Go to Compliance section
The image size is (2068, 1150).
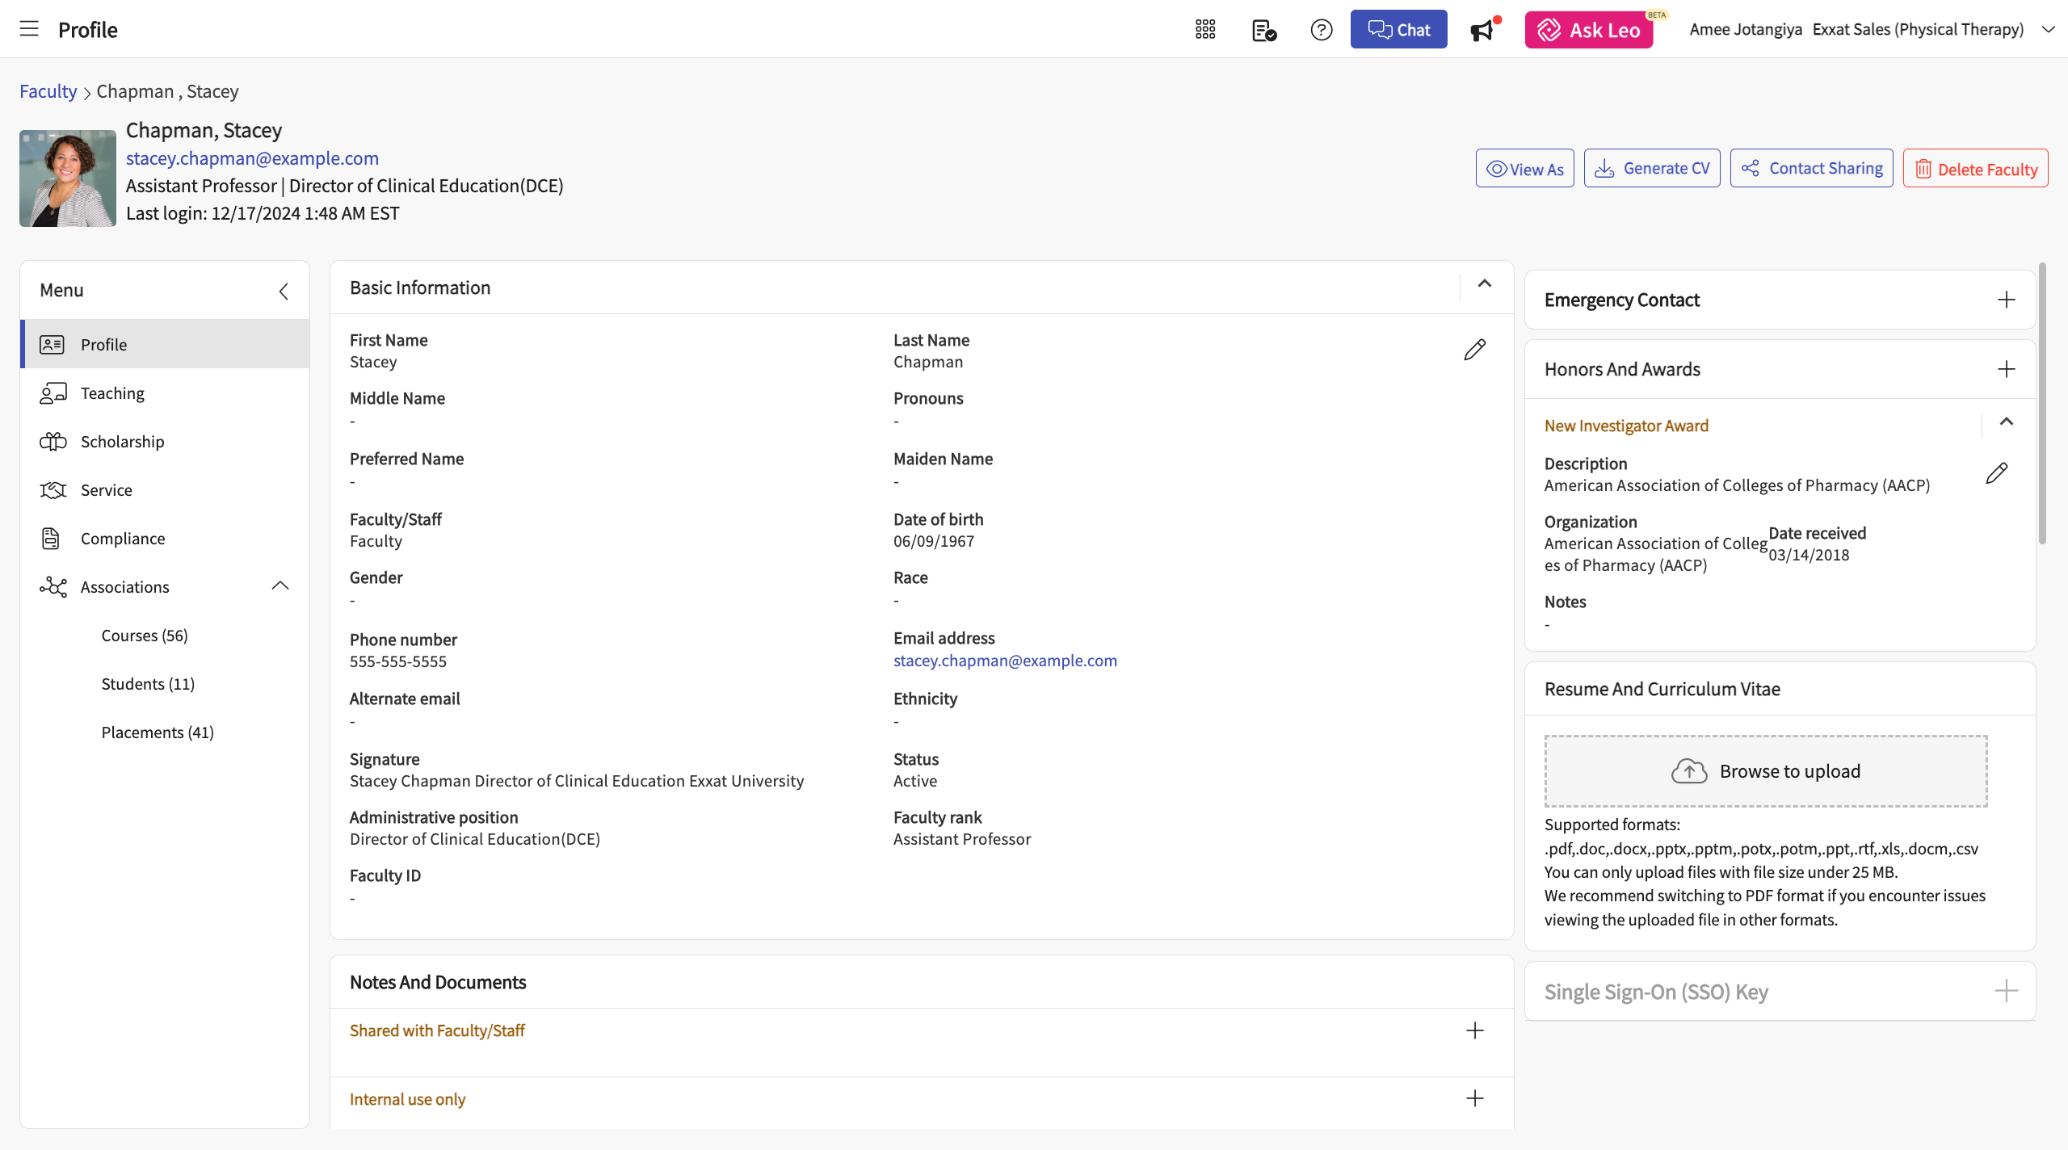pyautogui.click(x=122, y=539)
